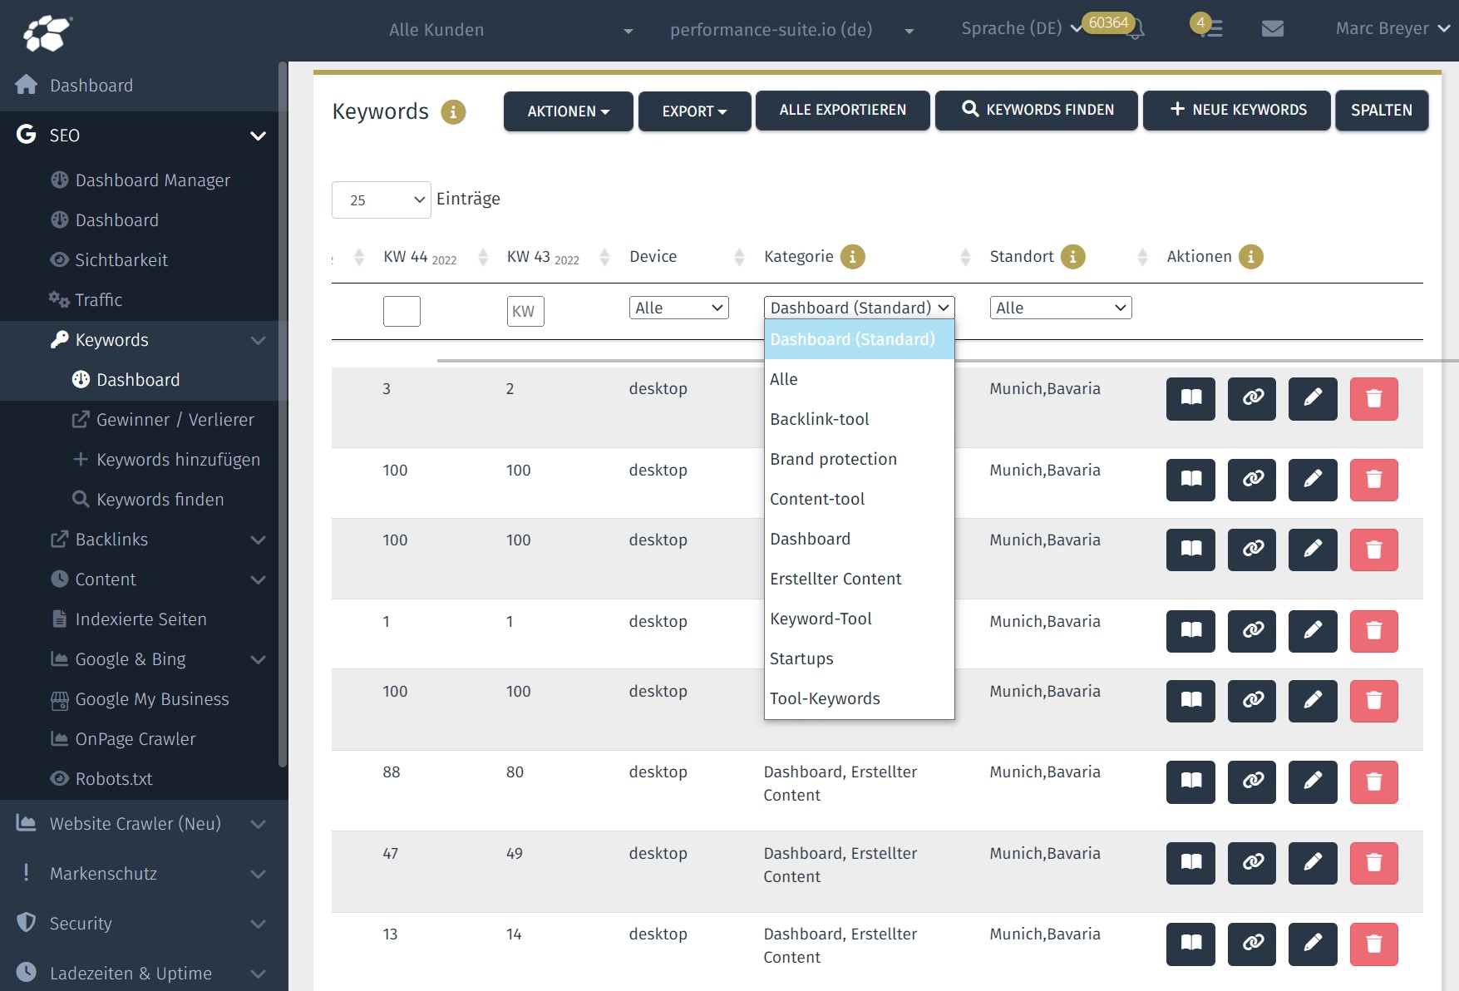Click the sidebar vertical scrollbar
The image size is (1459, 991).
[283, 416]
